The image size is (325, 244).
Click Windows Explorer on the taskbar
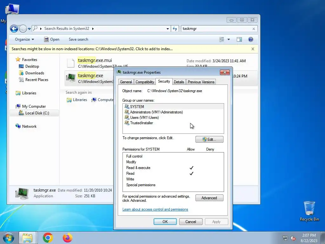click(28, 238)
